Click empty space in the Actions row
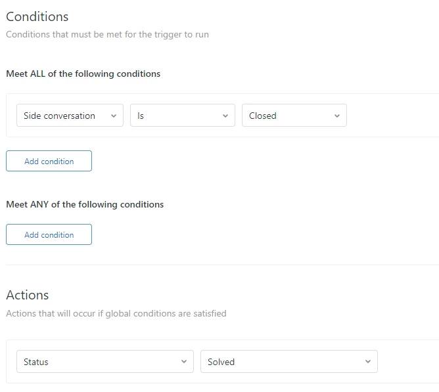The width and height of the screenshot is (439, 392). point(407,362)
